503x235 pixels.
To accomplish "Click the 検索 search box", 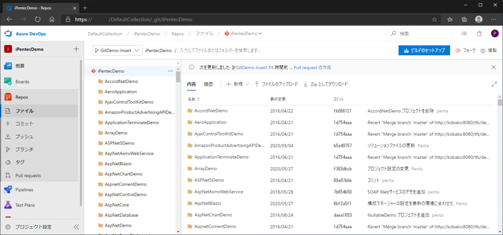I will coord(420,33).
